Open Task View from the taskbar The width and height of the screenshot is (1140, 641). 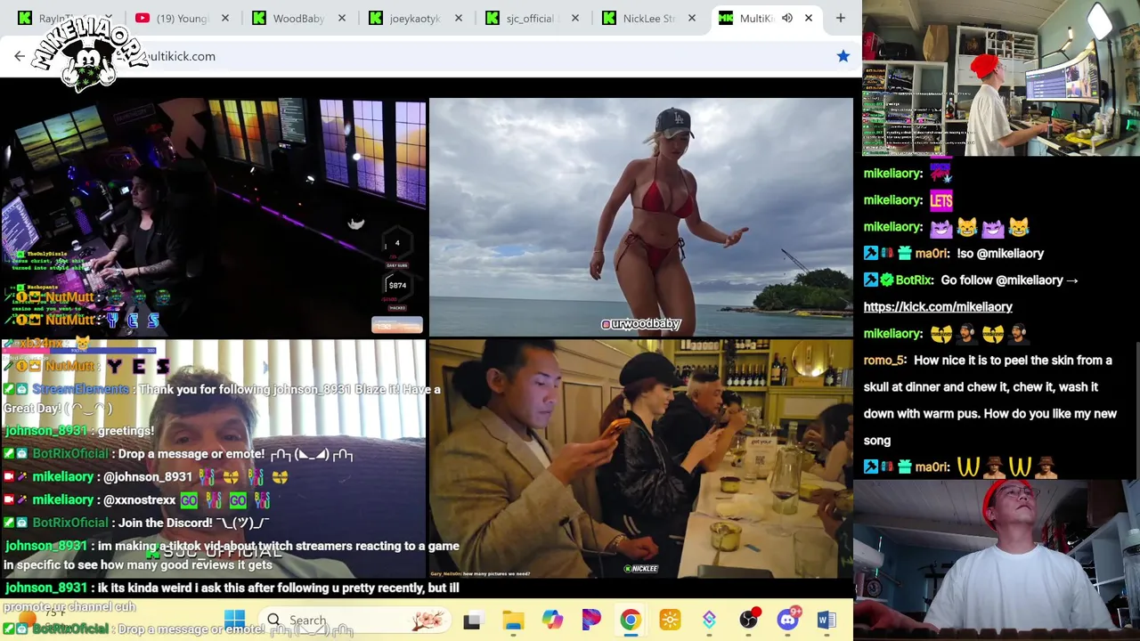[x=472, y=621]
